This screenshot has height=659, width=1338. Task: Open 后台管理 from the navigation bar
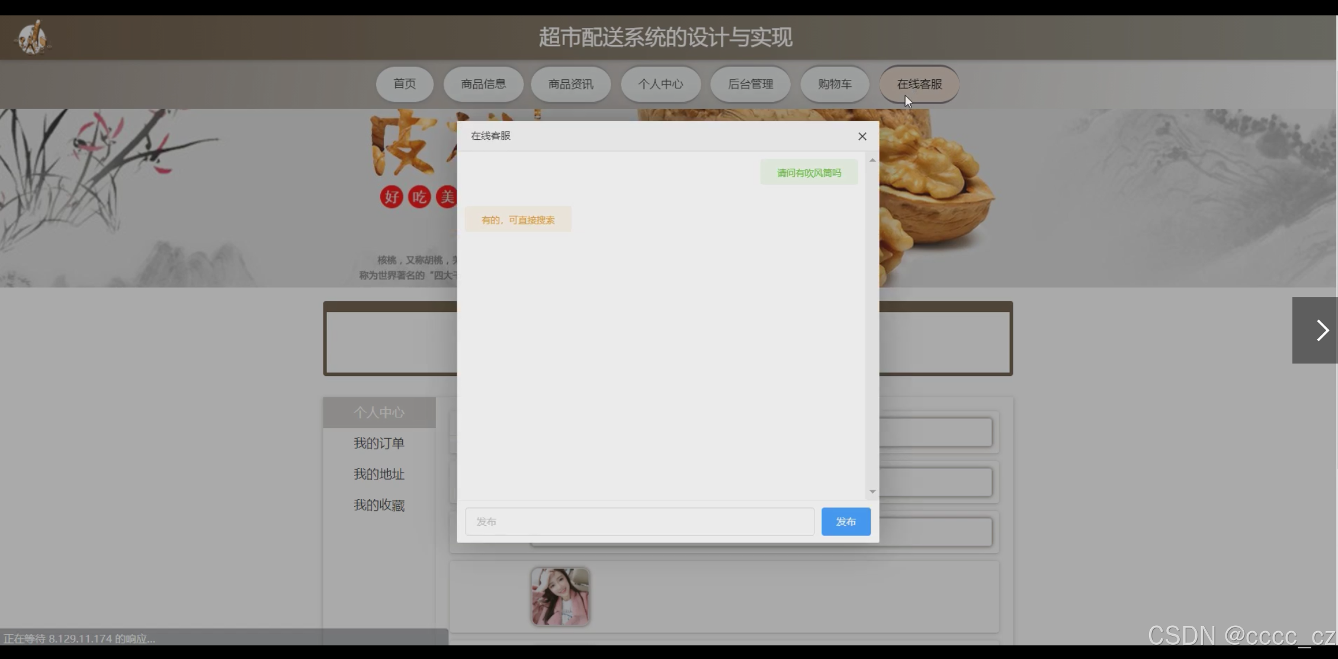[750, 84]
